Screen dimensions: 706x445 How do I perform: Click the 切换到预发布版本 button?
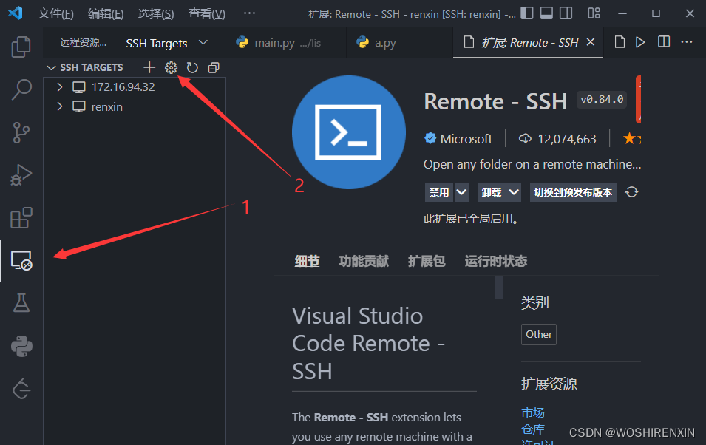pos(573,192)
